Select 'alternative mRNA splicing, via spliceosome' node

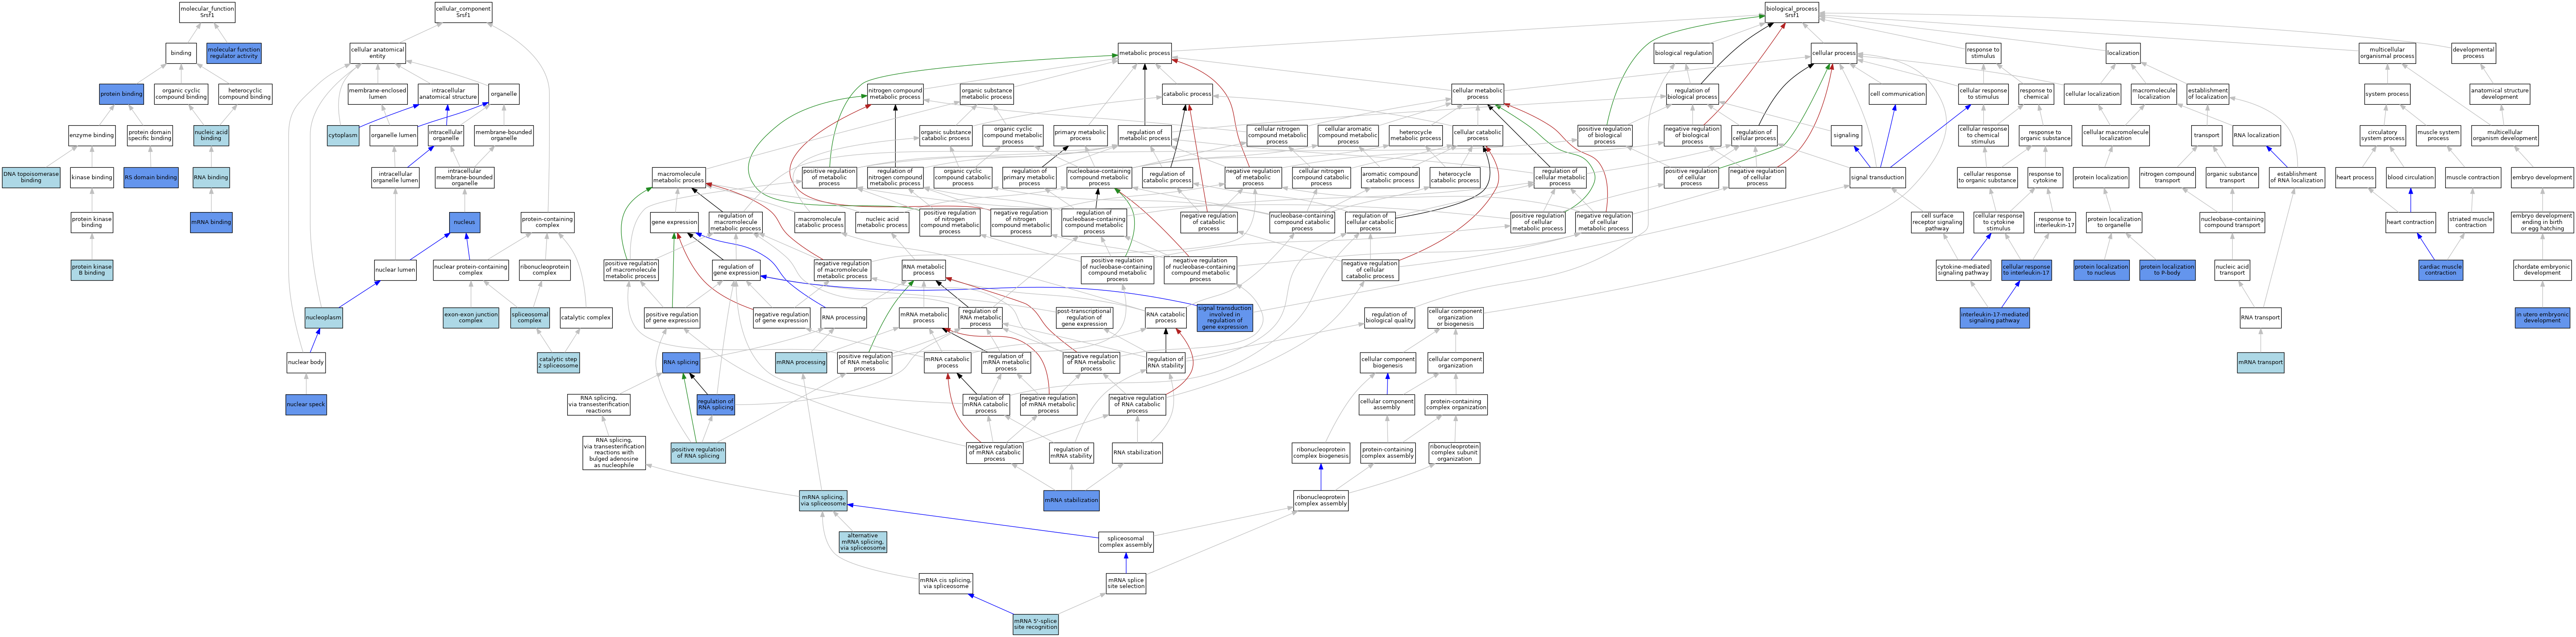tap(862, 542)
